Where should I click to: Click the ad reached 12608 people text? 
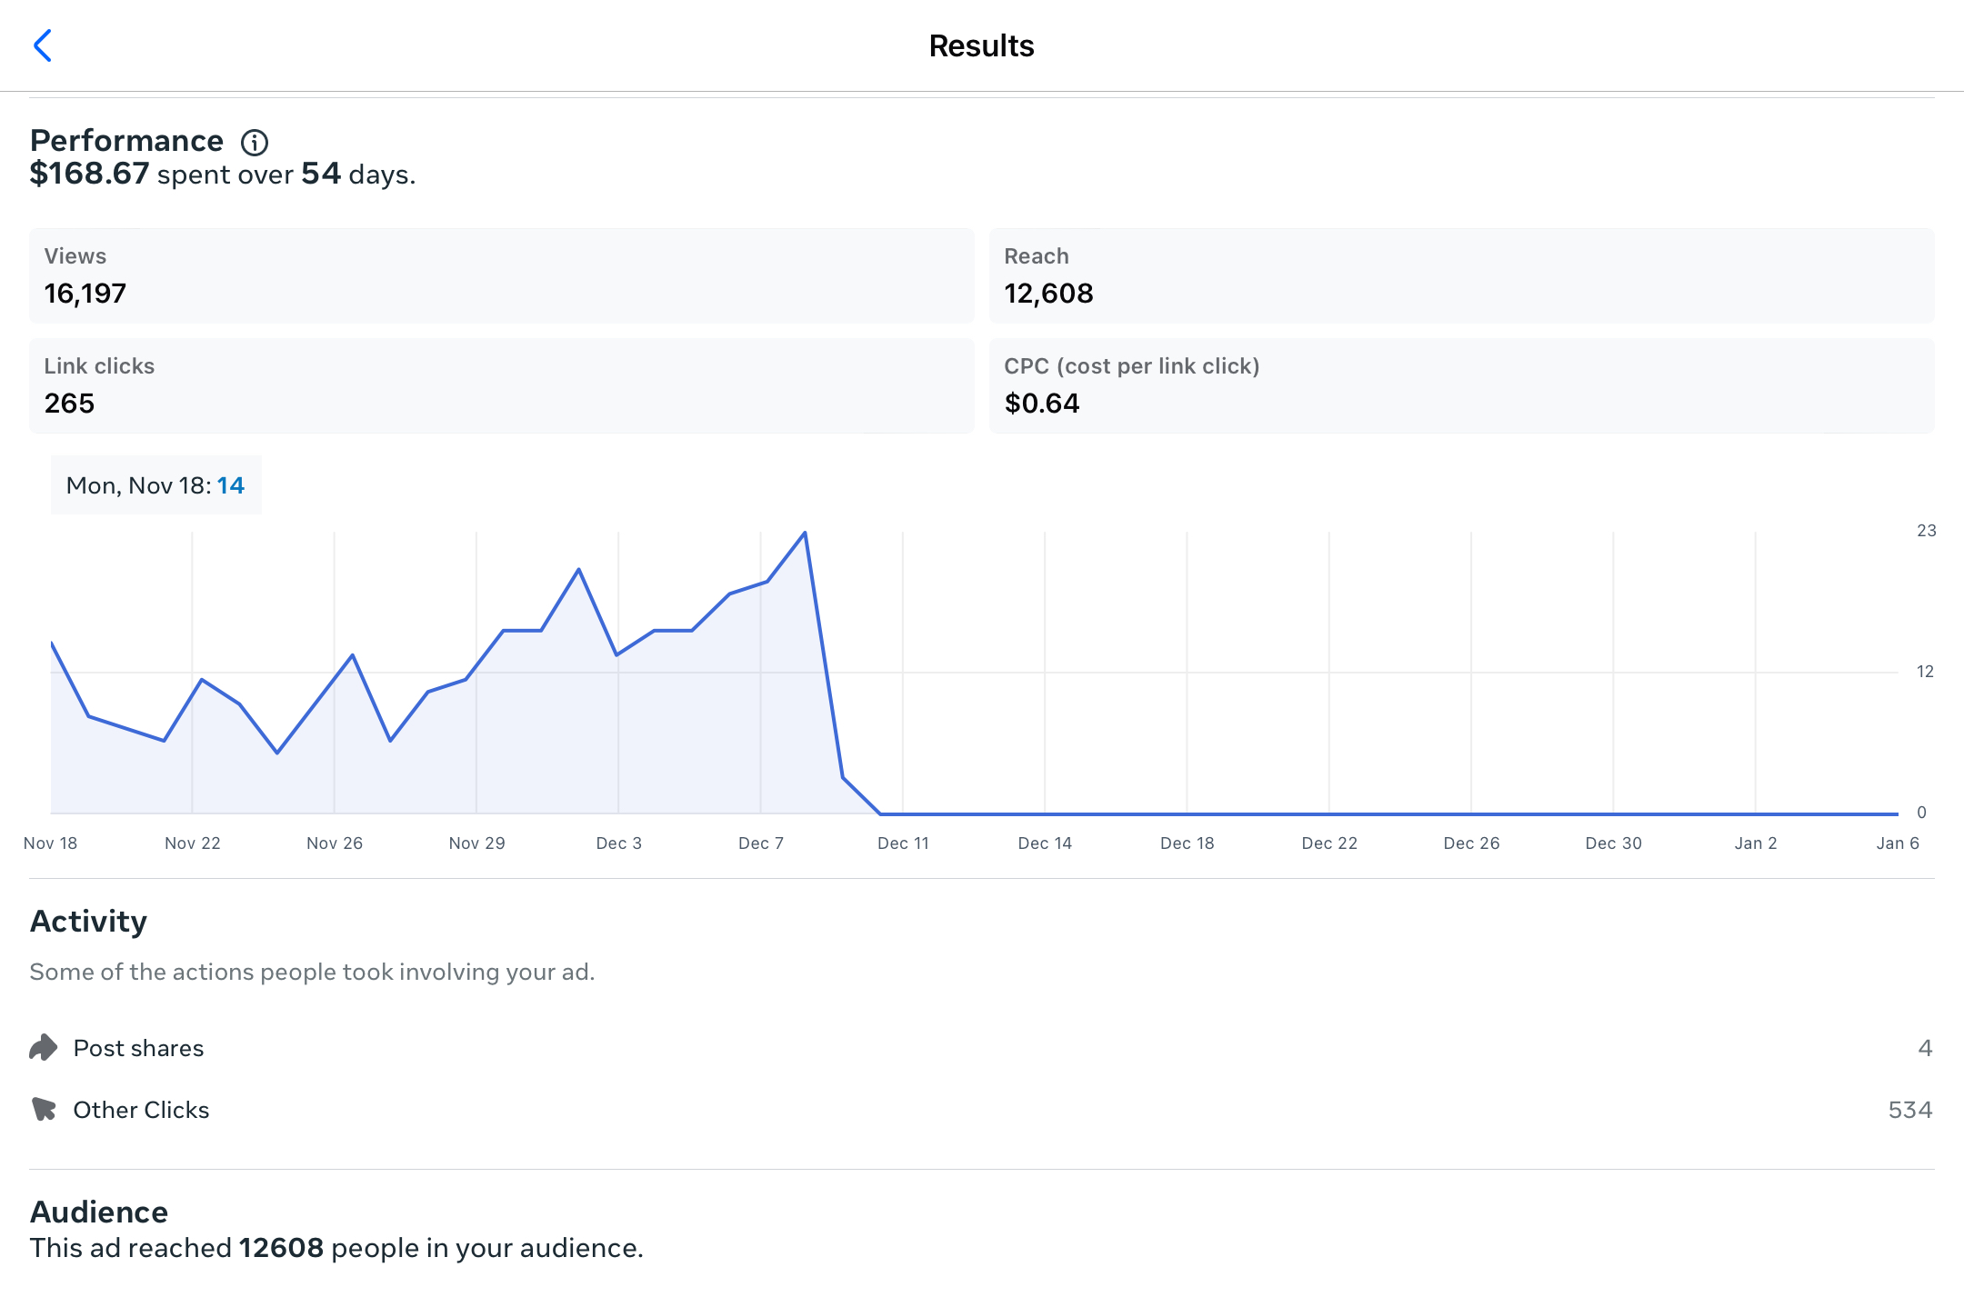[336, 1248]
